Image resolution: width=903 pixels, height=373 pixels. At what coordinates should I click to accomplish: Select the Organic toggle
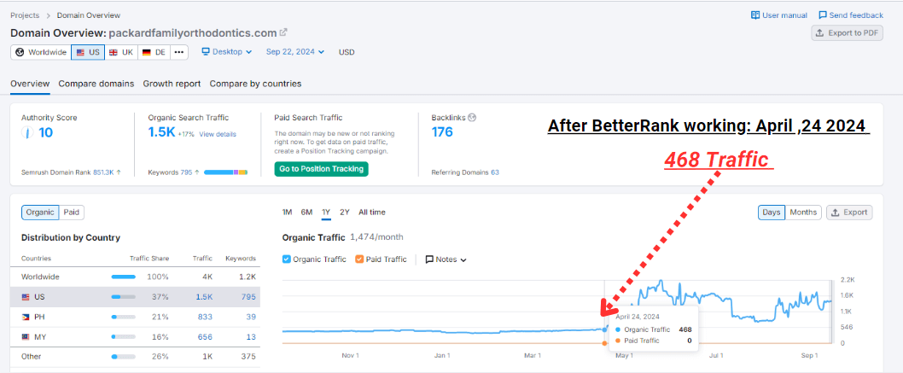(40, 213)
